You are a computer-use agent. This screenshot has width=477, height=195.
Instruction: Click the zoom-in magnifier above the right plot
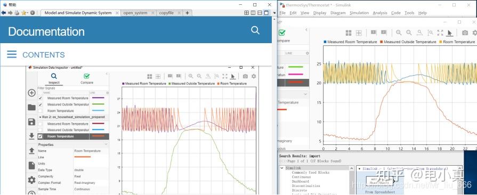pos(399,33)
